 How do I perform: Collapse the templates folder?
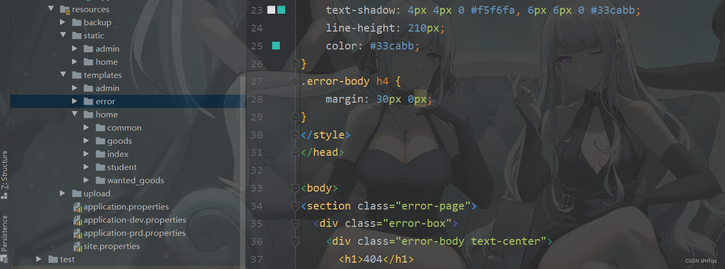pos(63,75)
